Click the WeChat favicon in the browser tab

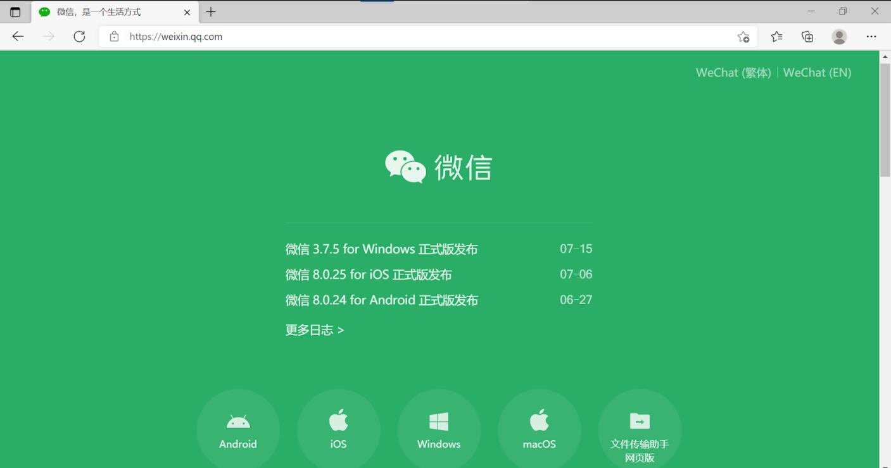pyautogui.click(x=43, y=11)
